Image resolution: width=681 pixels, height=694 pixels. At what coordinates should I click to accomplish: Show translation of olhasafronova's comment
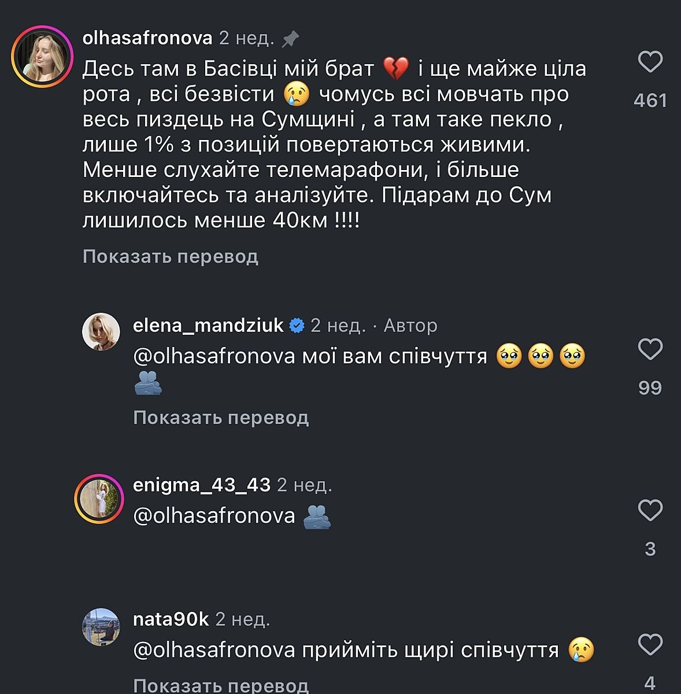click(x=170, y=256)
